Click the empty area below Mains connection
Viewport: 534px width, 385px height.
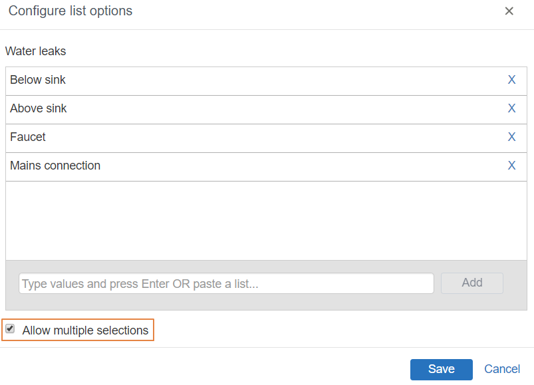[x=266, y=221]
